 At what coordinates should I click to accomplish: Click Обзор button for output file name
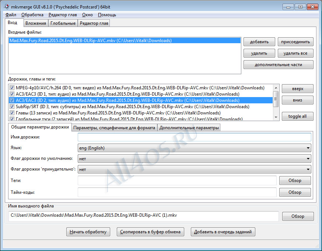298,216
